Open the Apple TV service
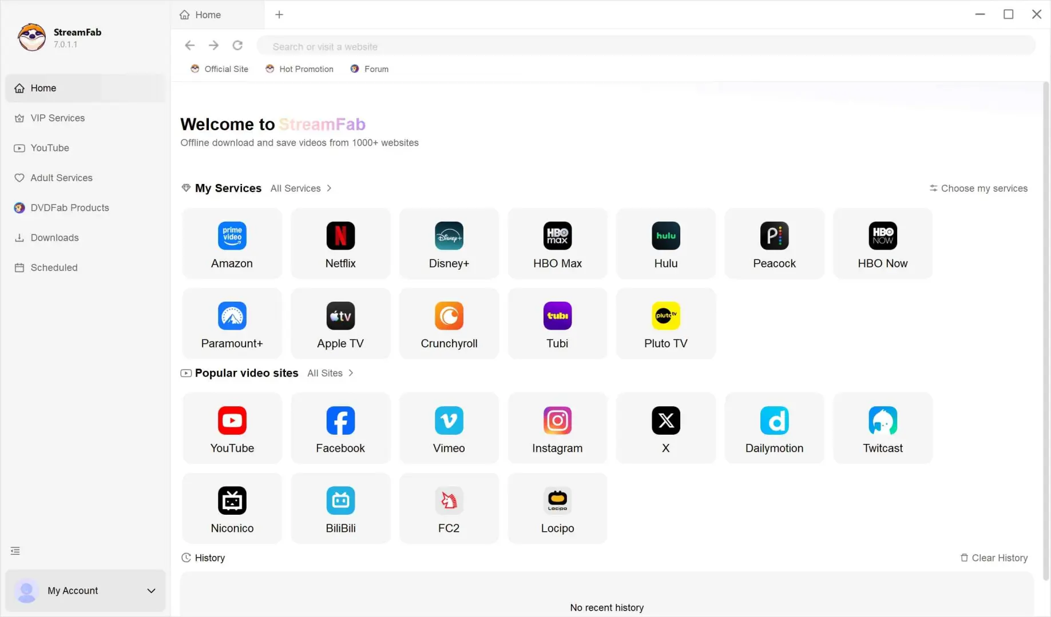Screen dimensions: 1051x617 coord(340,324)
